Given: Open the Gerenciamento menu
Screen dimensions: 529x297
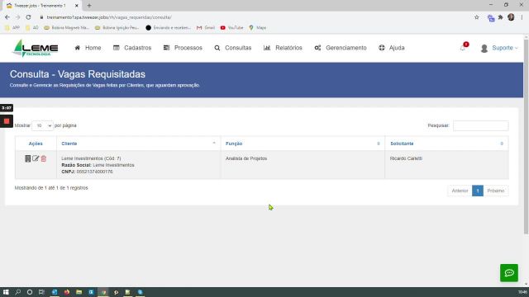Looking at the screenshot, I should coord(341,48).
